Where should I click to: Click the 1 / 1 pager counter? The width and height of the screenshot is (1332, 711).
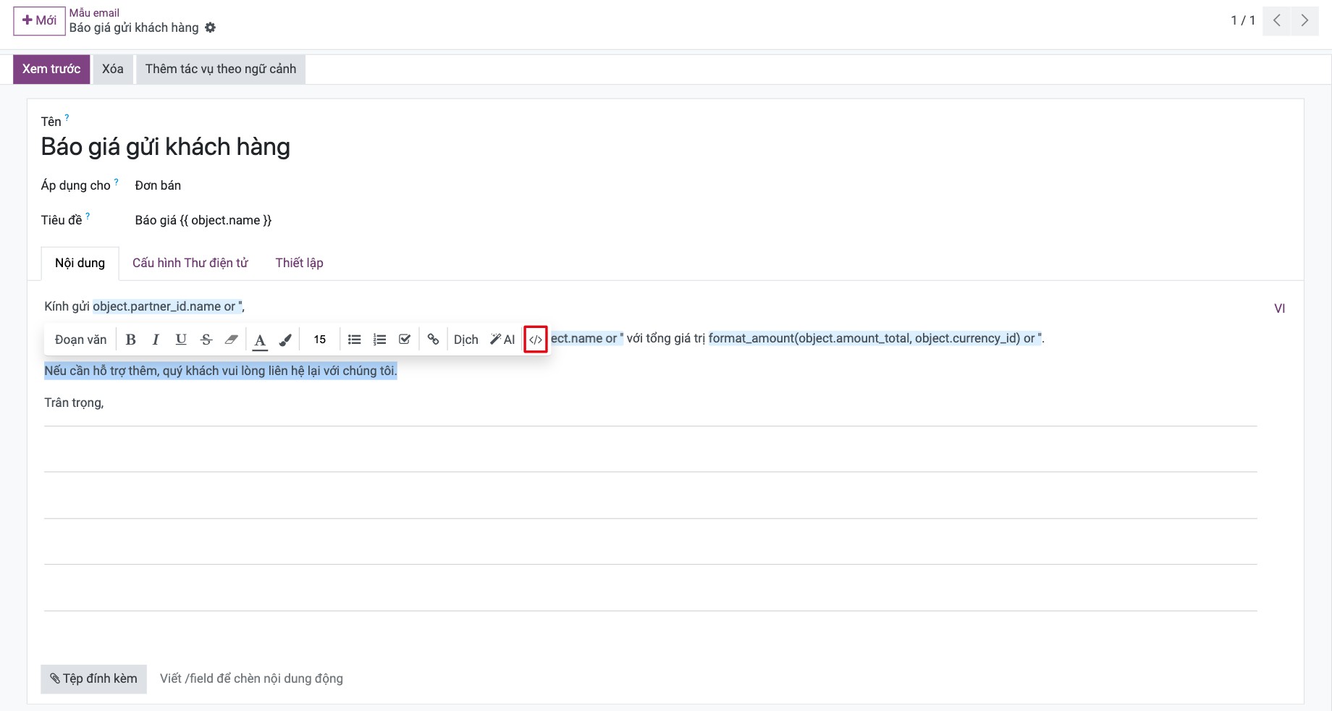click(x=1243, y=20)
